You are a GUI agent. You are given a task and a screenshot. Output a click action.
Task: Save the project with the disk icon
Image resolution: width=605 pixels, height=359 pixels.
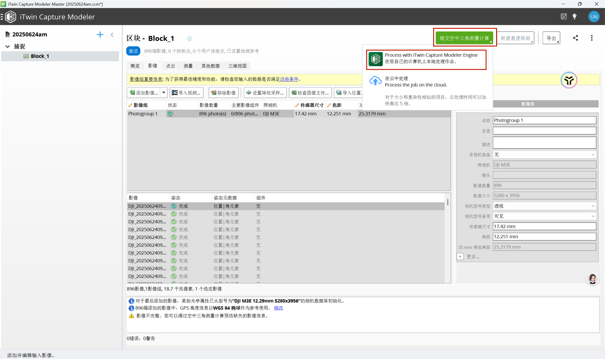point(564,17)
